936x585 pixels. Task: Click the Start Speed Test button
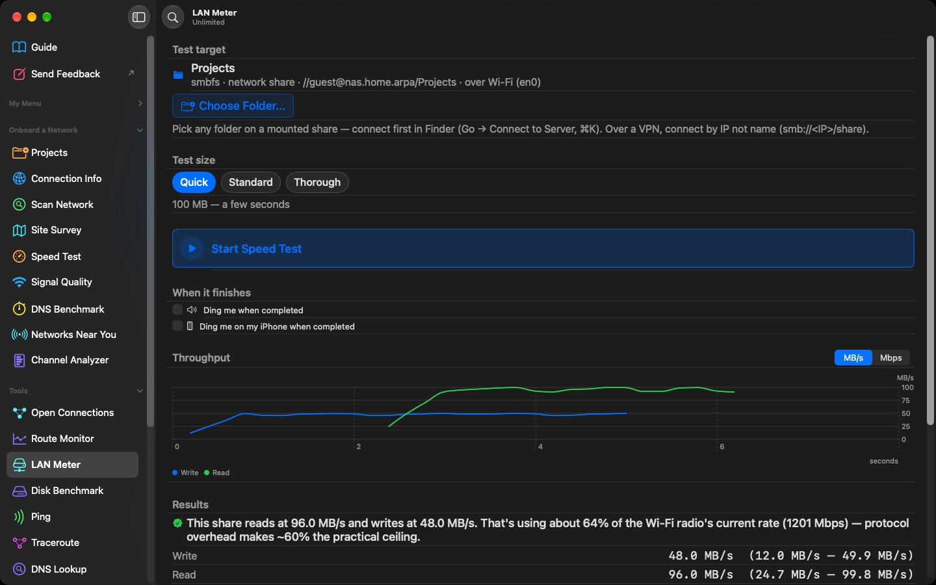(543, 248)
